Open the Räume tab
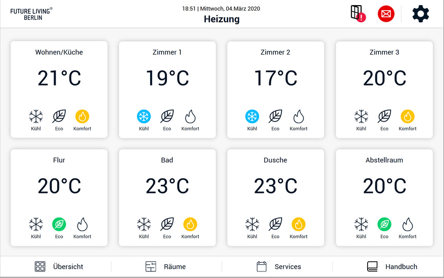Viewport: 444px width, 278px height. pyautogui.click(x=166, y=266)
